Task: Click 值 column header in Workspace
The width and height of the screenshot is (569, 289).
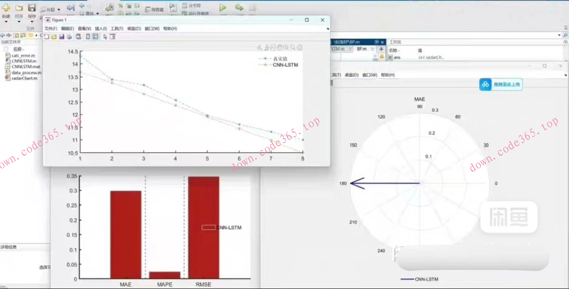Action: [x=420, y=50]
